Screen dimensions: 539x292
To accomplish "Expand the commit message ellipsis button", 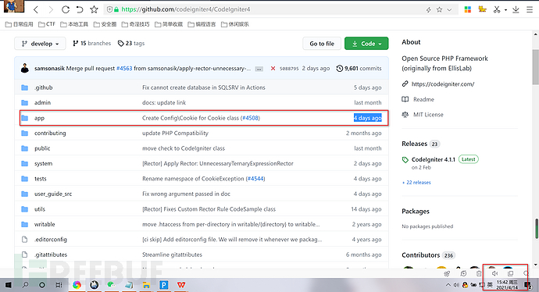I will [x=259, y=69].
